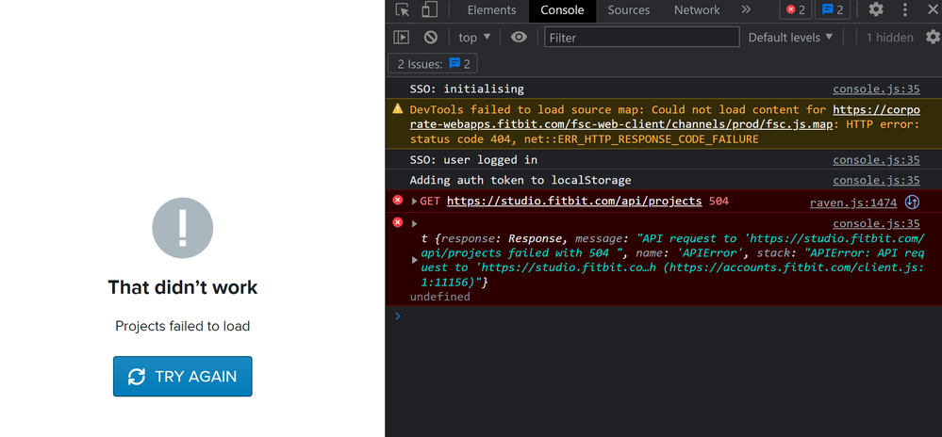Screen dimensions: 942x437
Task: Open the Default levels dropdown
Action: click(790, 38)
